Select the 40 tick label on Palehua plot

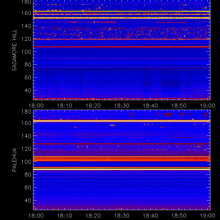pos(28,200)
